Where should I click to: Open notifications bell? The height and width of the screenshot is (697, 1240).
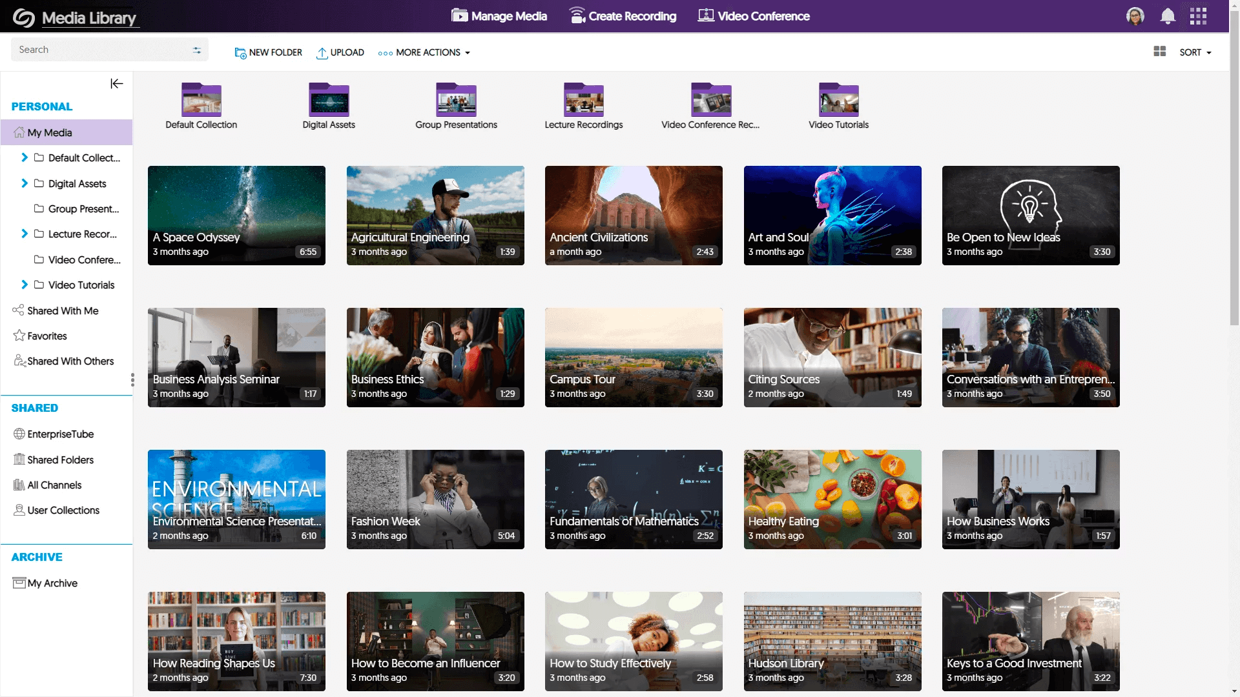click(x=1167, y=16)
